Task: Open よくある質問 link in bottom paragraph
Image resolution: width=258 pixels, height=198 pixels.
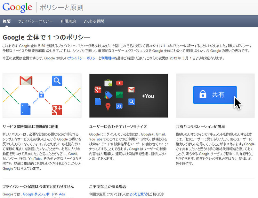Action: click(138, 194)
